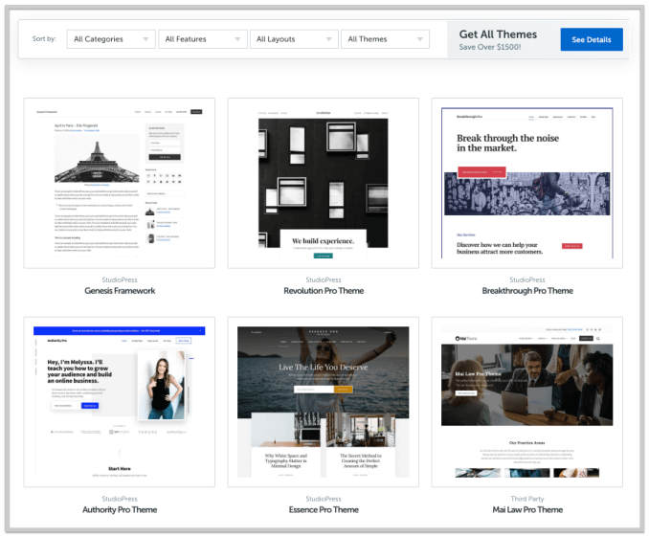Viewport: 649px width, 537px height.
Task: Open the Revolution Pro Theme title link
Action: pos(323,291)
